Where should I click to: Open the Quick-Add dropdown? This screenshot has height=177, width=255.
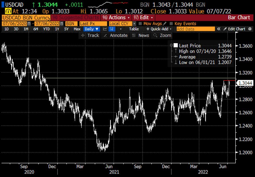click(159, 29)
